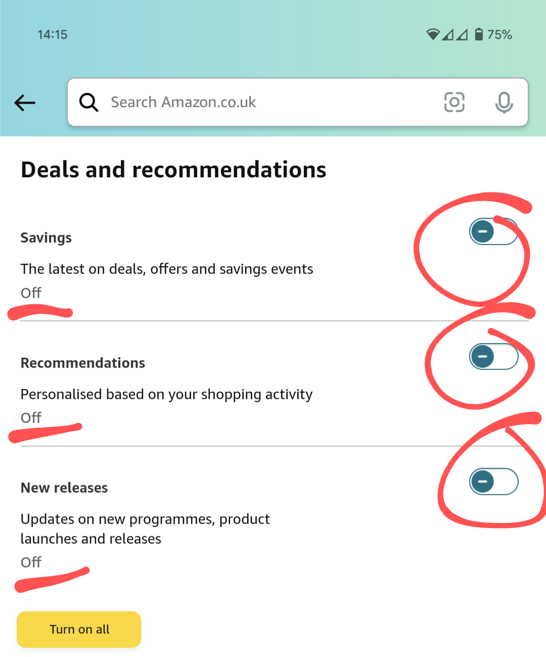
Task: Tap the search magnifier icon
Action: (88, 102)
